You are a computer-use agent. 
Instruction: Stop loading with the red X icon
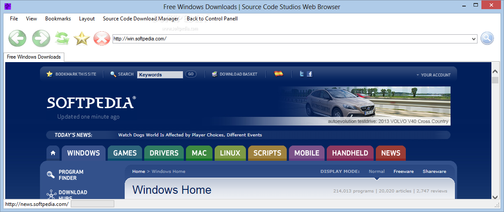(102, 39)
